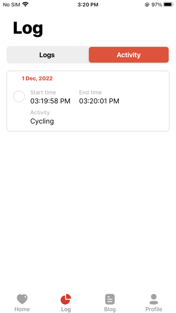The image size is (176, 313).
Task: Tap the Blog tab label
Action: click(110, 309)
